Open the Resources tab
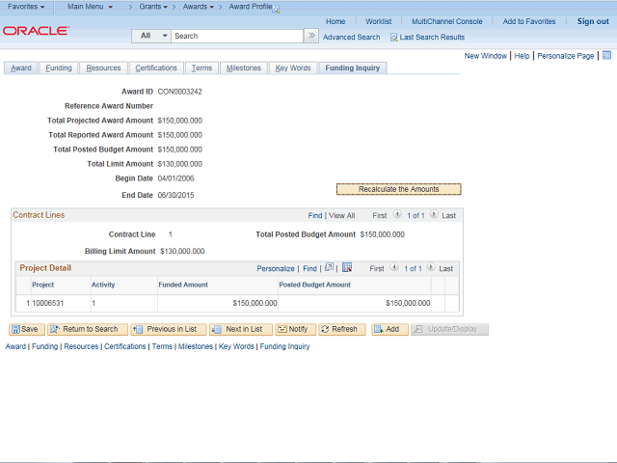 [x=103, y=68]
